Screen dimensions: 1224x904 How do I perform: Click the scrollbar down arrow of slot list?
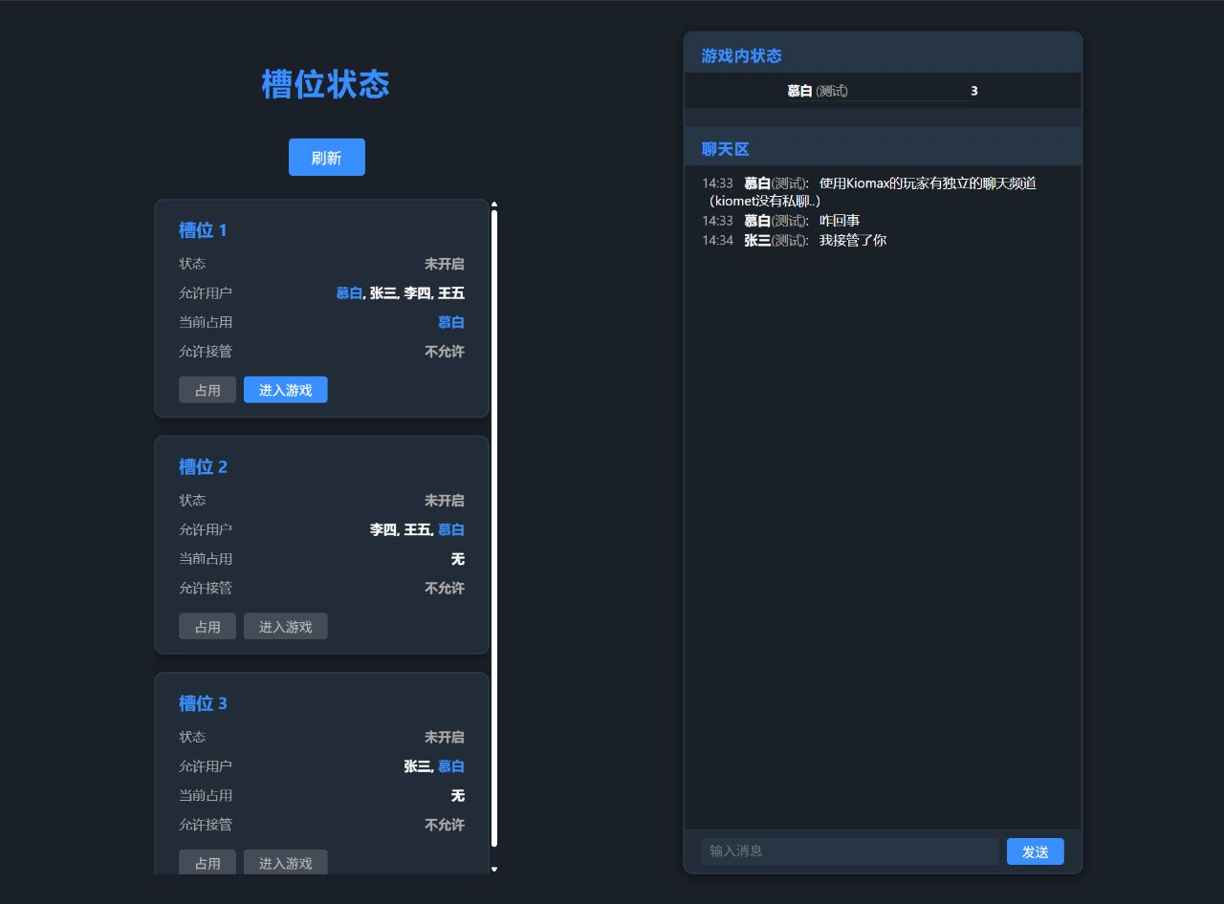coord(494,869)
